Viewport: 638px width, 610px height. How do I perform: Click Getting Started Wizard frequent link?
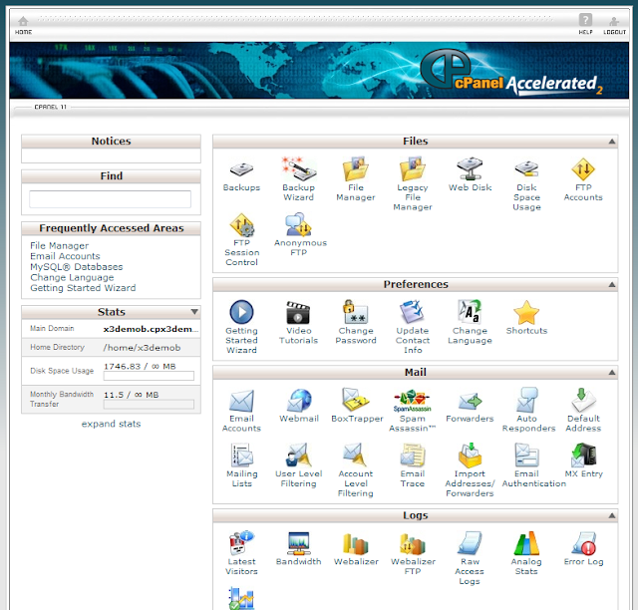(x=83, y=288)
